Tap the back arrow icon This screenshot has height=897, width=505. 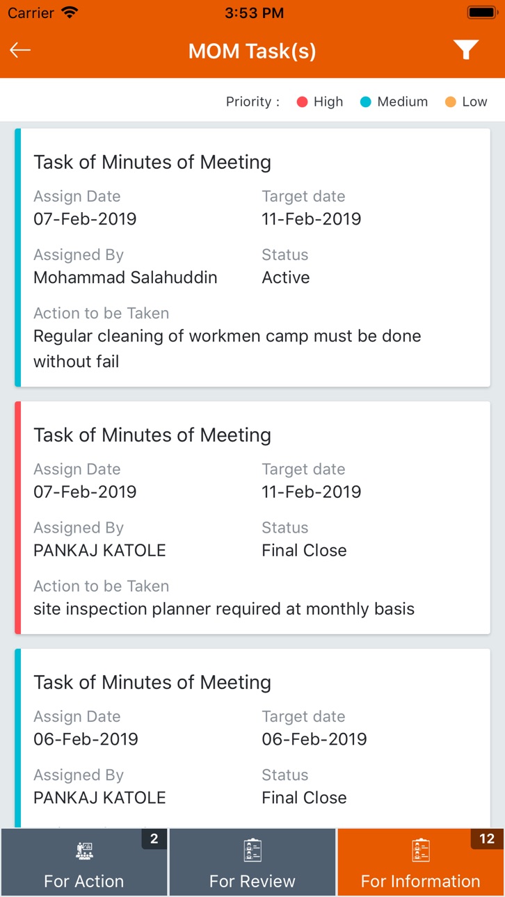point(20,50)
